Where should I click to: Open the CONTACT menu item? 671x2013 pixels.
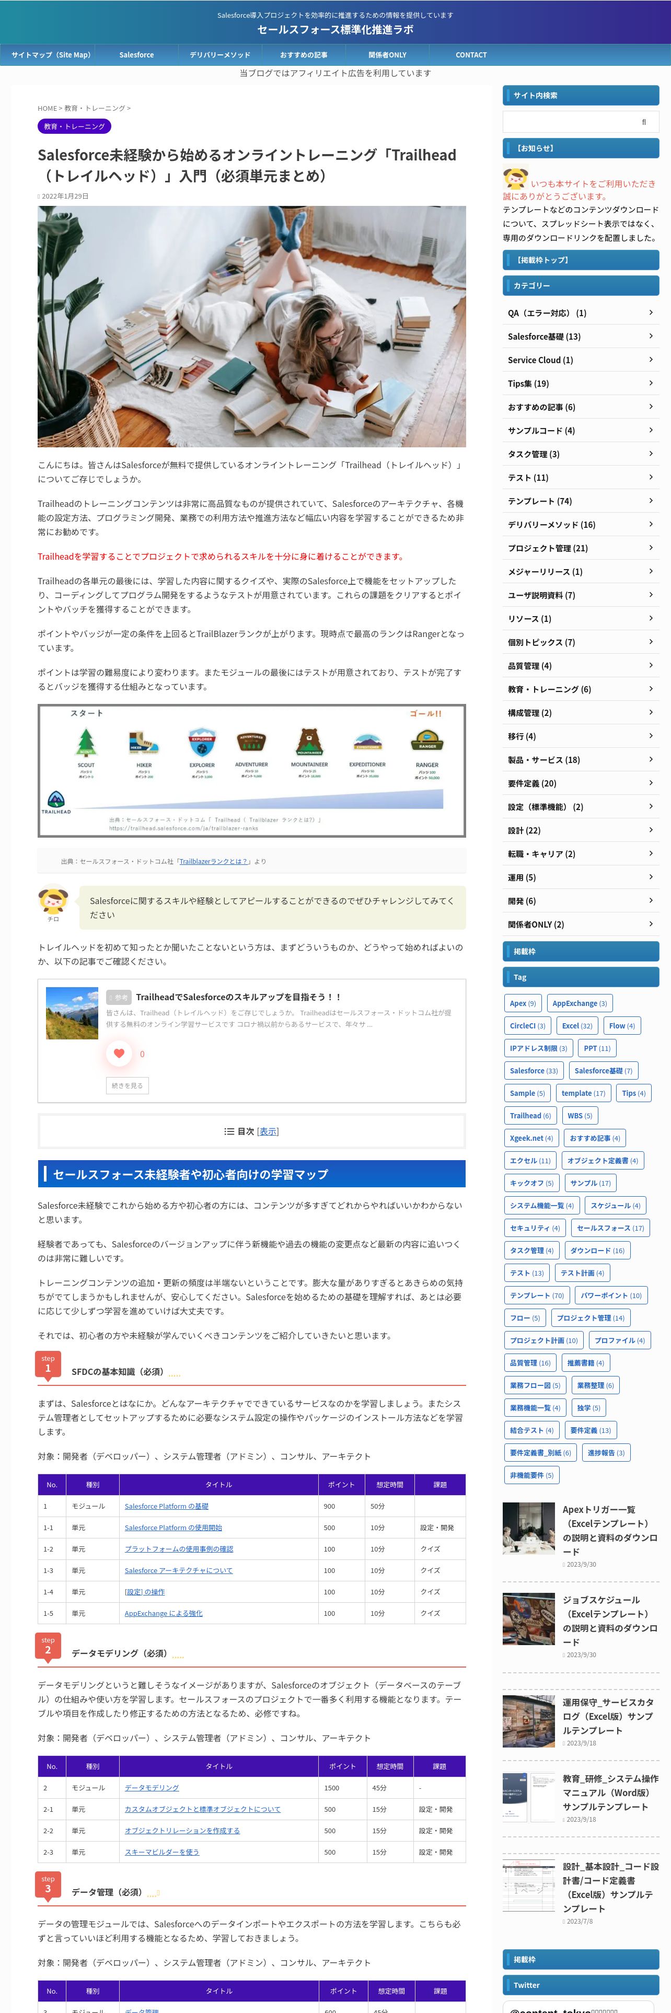click(x=471, y=55)
